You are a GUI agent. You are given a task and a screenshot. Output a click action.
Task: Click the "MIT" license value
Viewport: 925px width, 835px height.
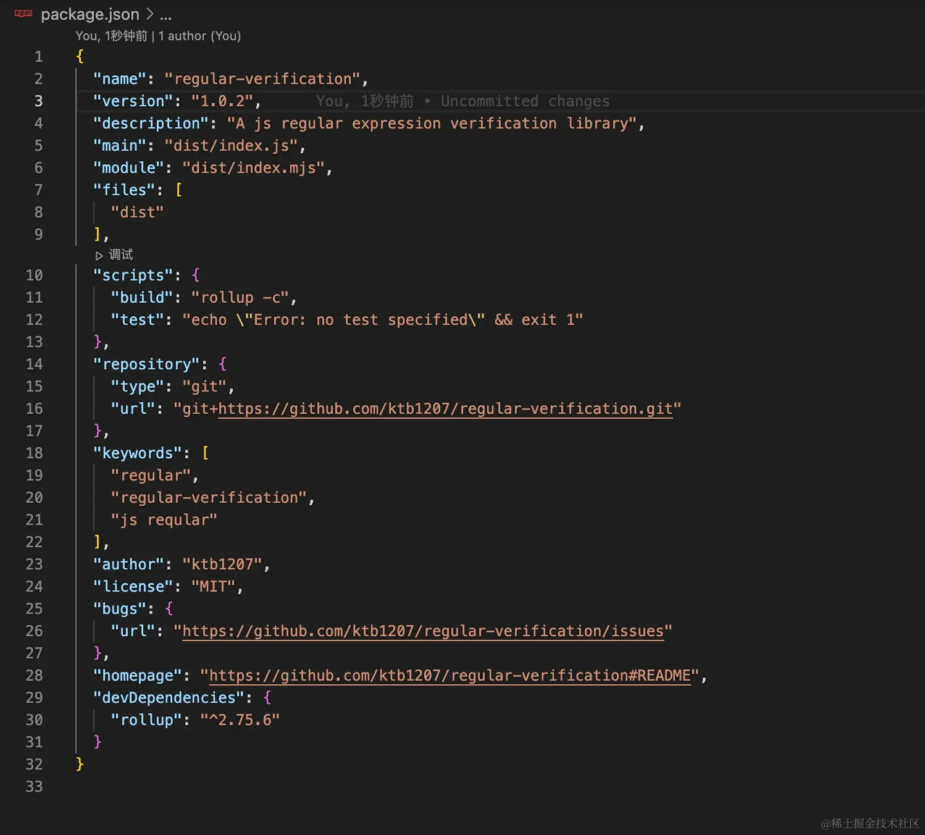pos(214,587)
